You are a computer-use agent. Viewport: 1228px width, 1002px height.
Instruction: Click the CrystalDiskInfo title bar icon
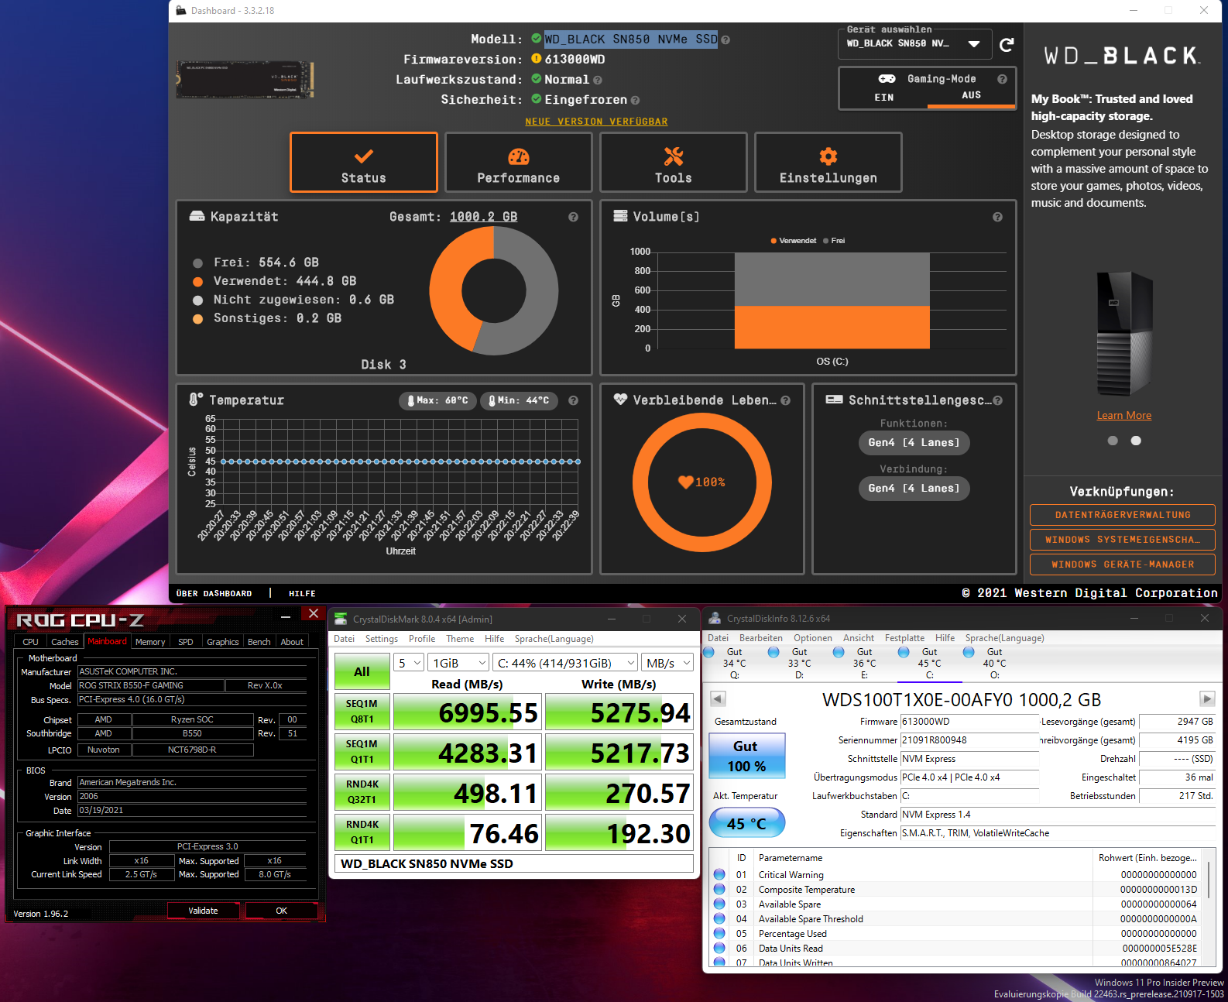[715, 618]
